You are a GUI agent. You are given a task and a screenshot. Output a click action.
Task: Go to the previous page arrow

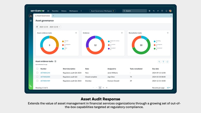pyautogui.click(x=97, y=88)
